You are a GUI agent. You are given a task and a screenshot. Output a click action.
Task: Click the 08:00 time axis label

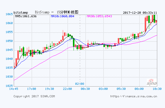coord(139,89)
